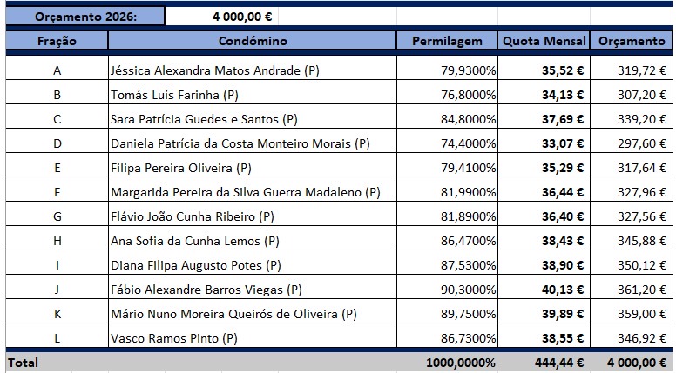Image resolution: width=676 pixels, height=373 pixels.
Task: Click the Permilagem column header
Action: point(447,41)
